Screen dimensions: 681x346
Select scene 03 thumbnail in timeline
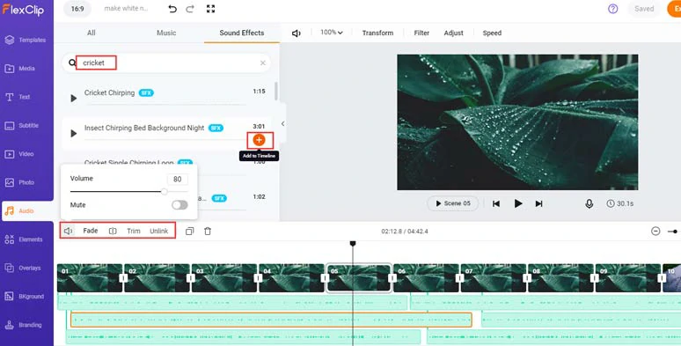click(x=224, y=277)
